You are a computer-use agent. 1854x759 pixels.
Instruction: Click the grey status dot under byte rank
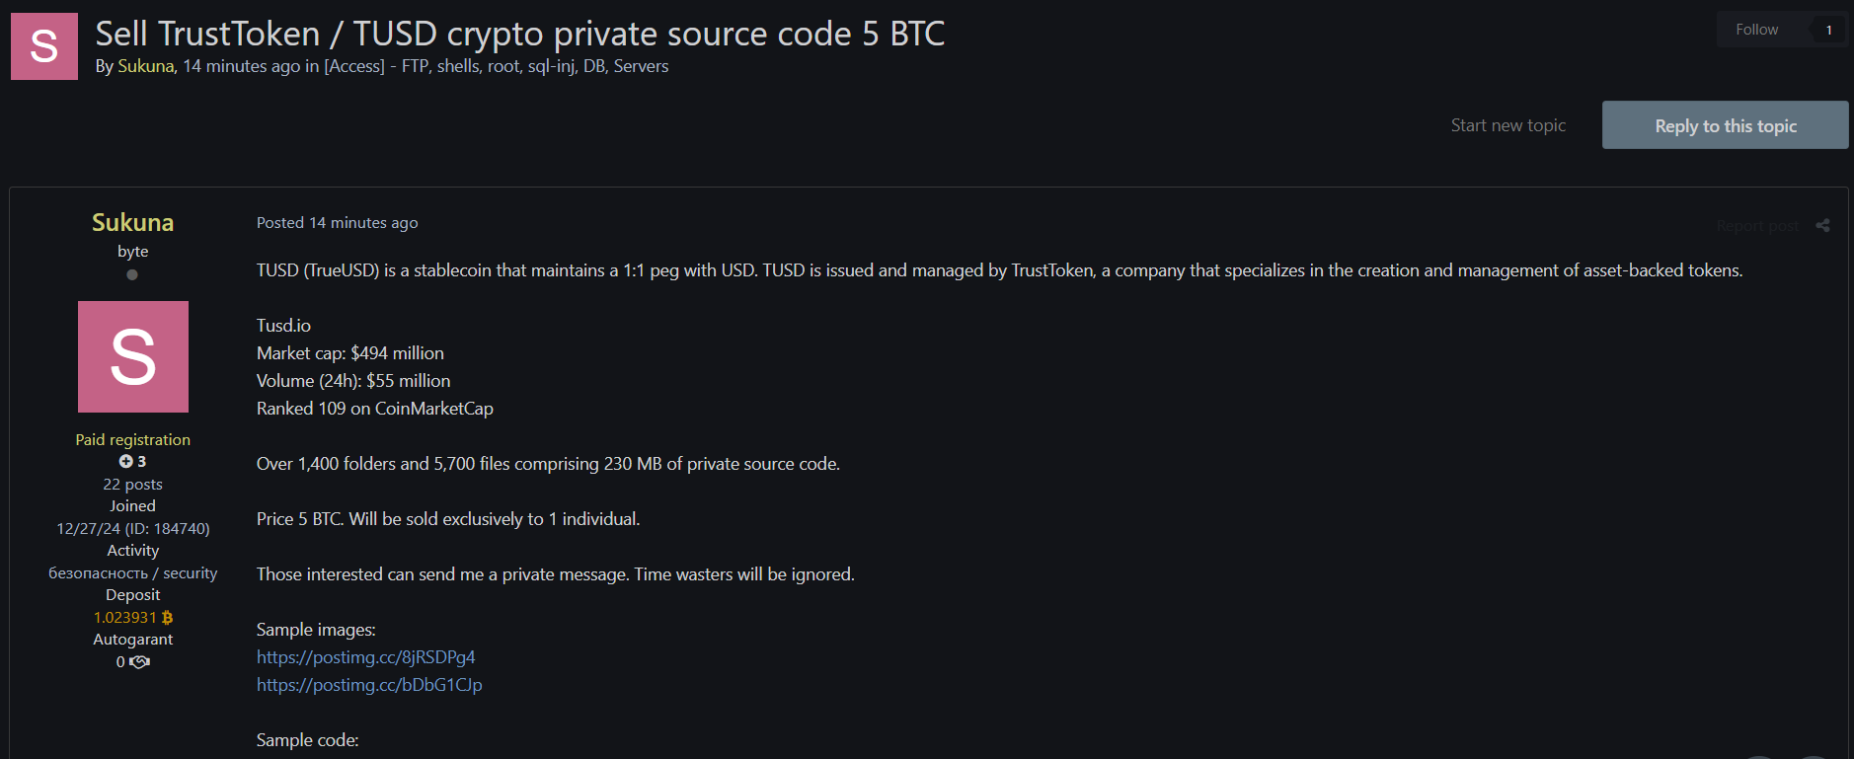pos(132,275)
